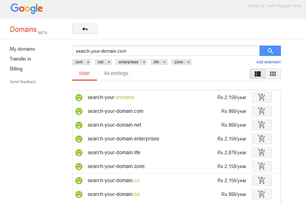Select the search-your.domains result
This screenshot has width=306, height=203.
[111, 97]
